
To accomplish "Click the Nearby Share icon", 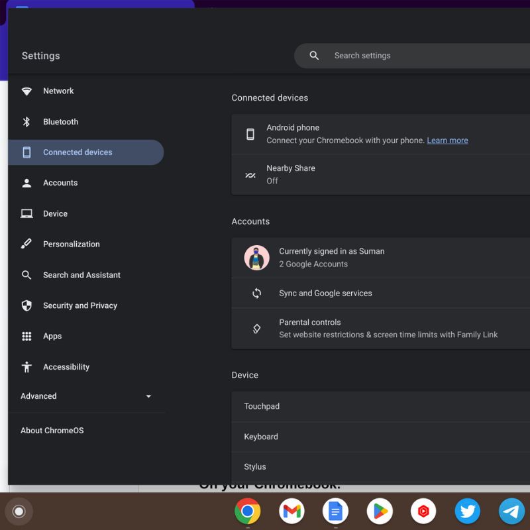I will (250, 175).
